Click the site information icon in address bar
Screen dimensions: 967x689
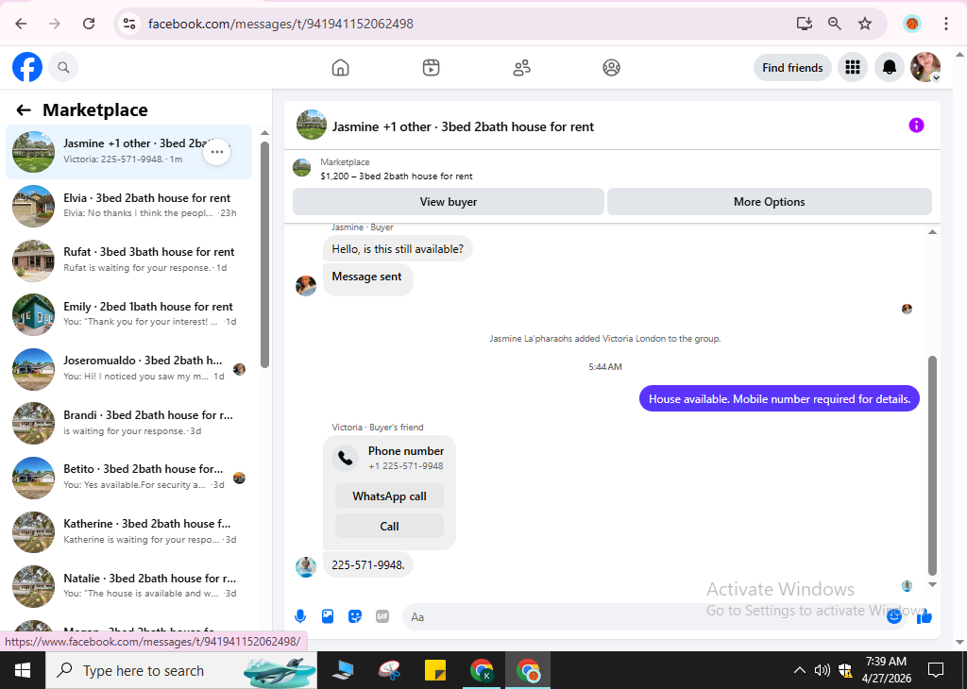128,24
